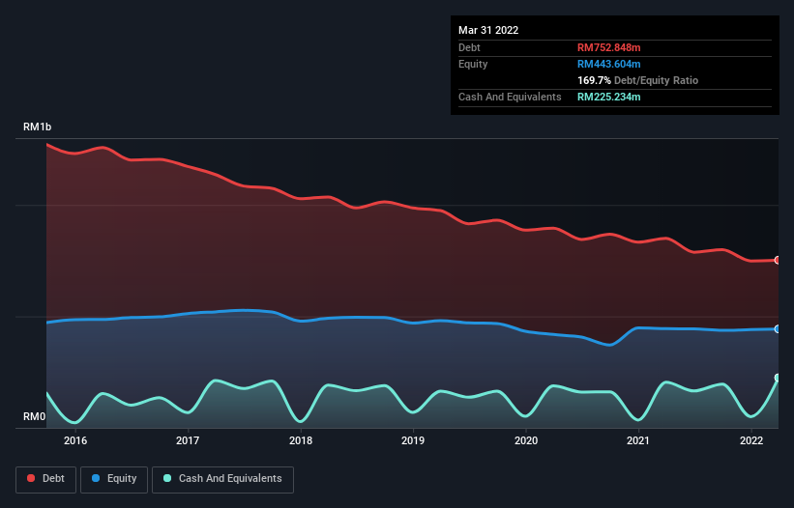Select the red Debt endpoint marker
Screen dimensions: 794x508
point(777,261)
